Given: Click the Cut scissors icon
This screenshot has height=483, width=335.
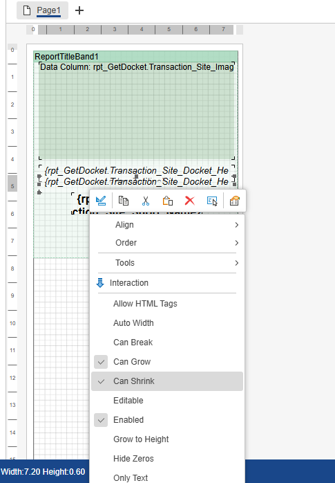Looking at the screenshot, I should (x=146, y=201).
